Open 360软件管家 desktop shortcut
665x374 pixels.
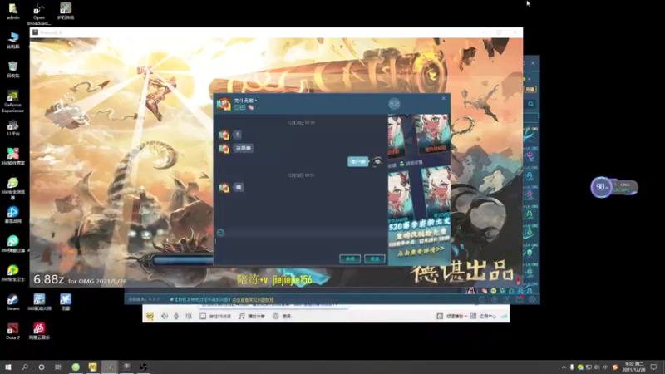pos(12,156)
